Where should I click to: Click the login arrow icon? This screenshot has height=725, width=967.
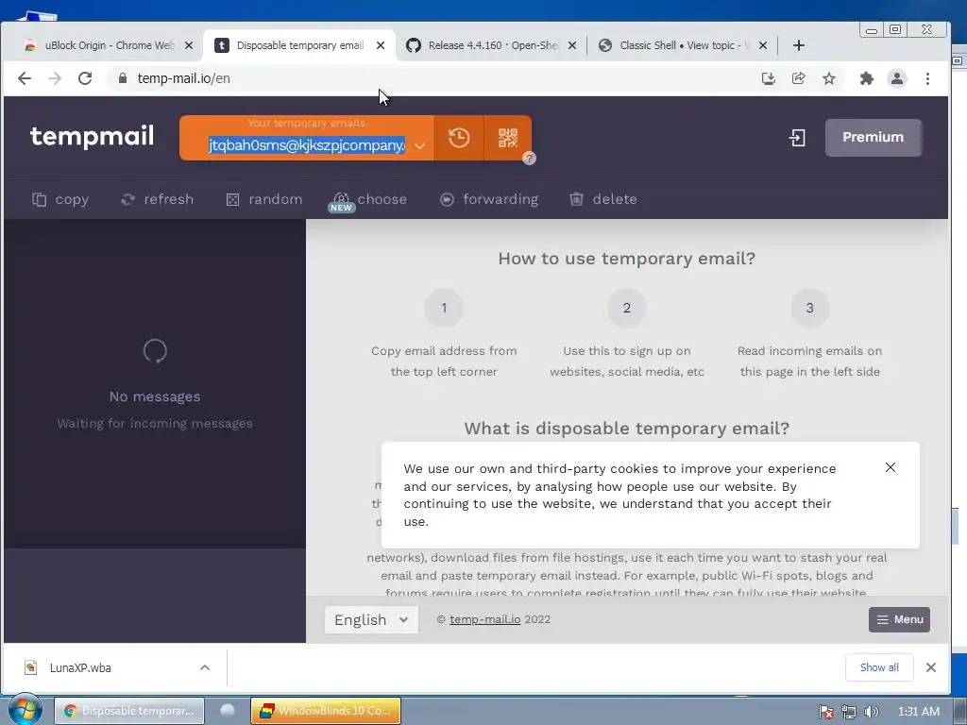tap(797, 138)
